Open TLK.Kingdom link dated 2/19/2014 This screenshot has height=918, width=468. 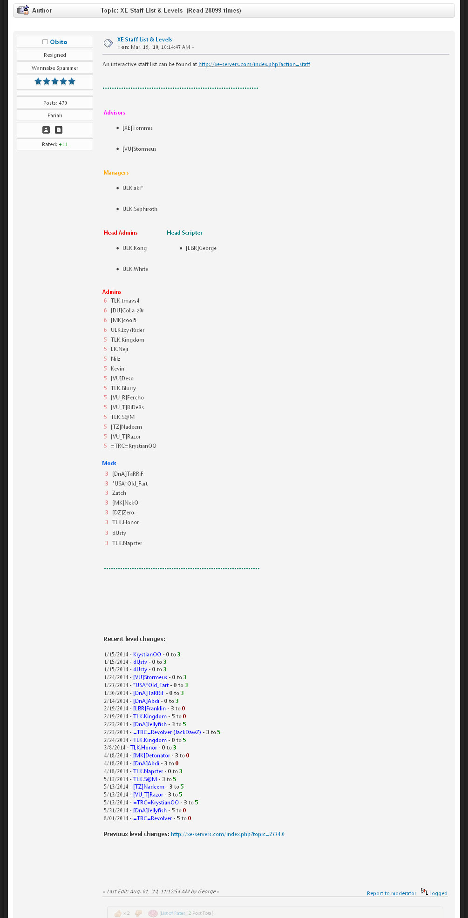click(x=150, y=716)
